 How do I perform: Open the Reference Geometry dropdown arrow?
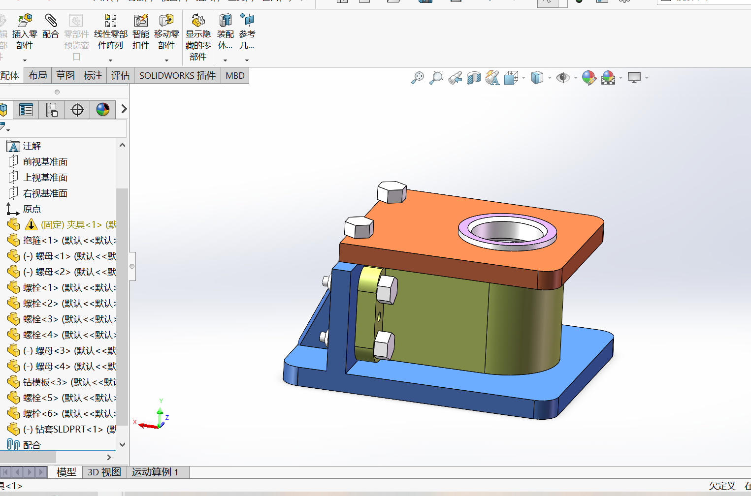coord(247,61)
